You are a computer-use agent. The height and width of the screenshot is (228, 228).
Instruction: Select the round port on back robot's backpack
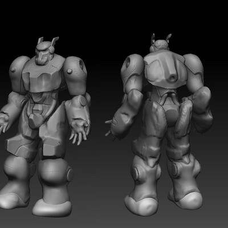(x=173, y=78)
